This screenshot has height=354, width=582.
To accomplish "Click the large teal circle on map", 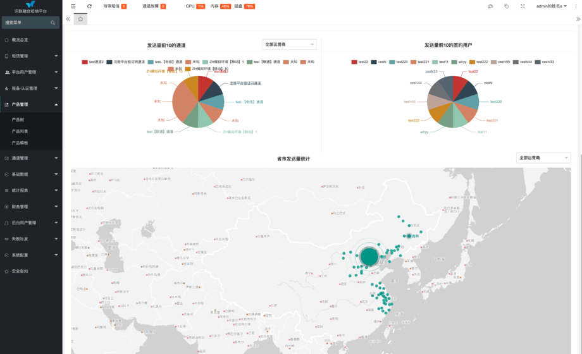I will (x=369, y=257).
